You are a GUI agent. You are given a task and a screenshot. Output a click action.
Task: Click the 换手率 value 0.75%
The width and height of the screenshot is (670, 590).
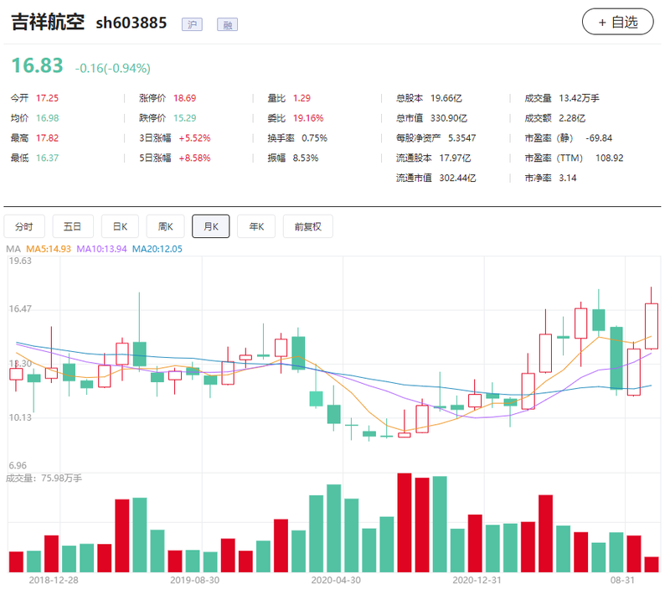pyautogui.click(x=315, y=138)
